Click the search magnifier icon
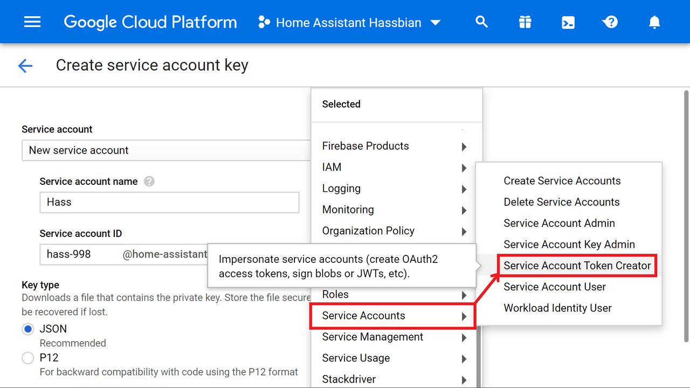This screenshot has height=388, width=690. pyautogui.click(x=481, y=22)
